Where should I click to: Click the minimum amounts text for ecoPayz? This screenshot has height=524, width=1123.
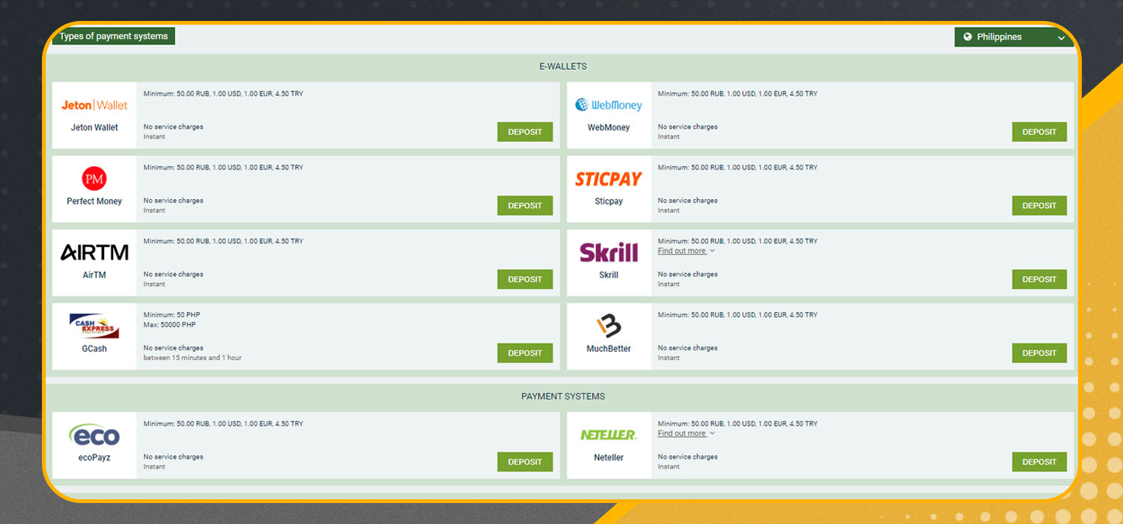(223, 424)
